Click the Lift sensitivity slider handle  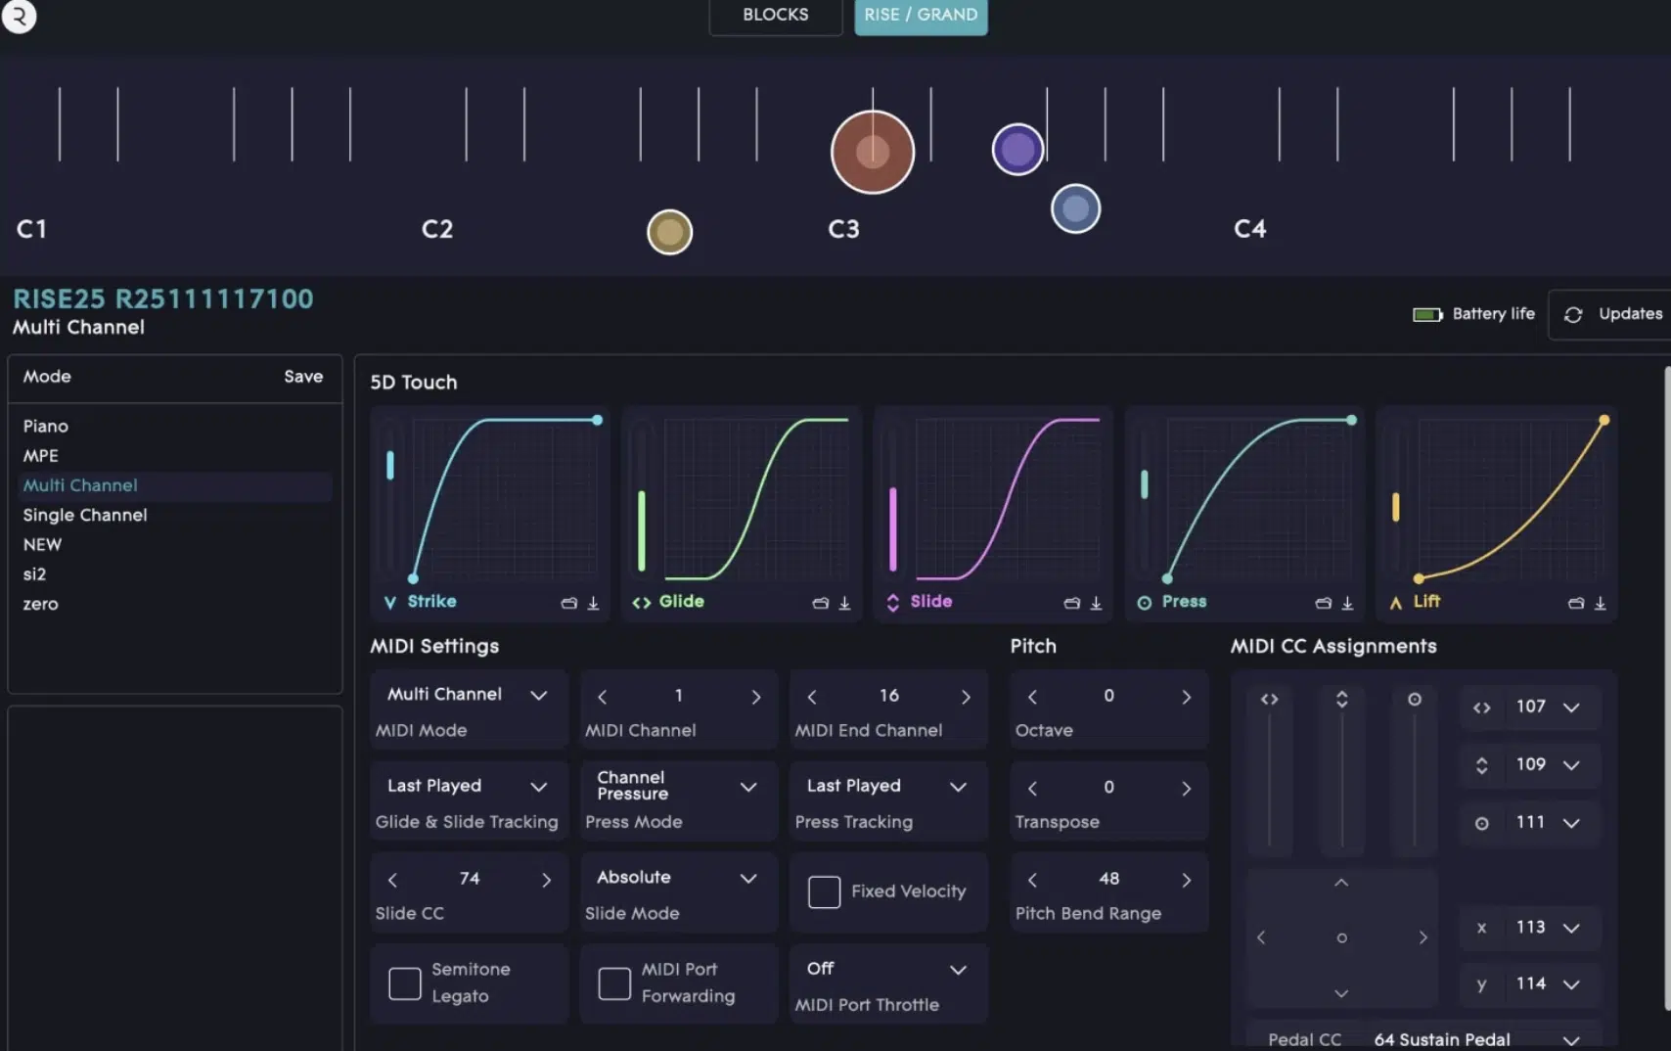pyautogui.click(x=1396, y=507)
